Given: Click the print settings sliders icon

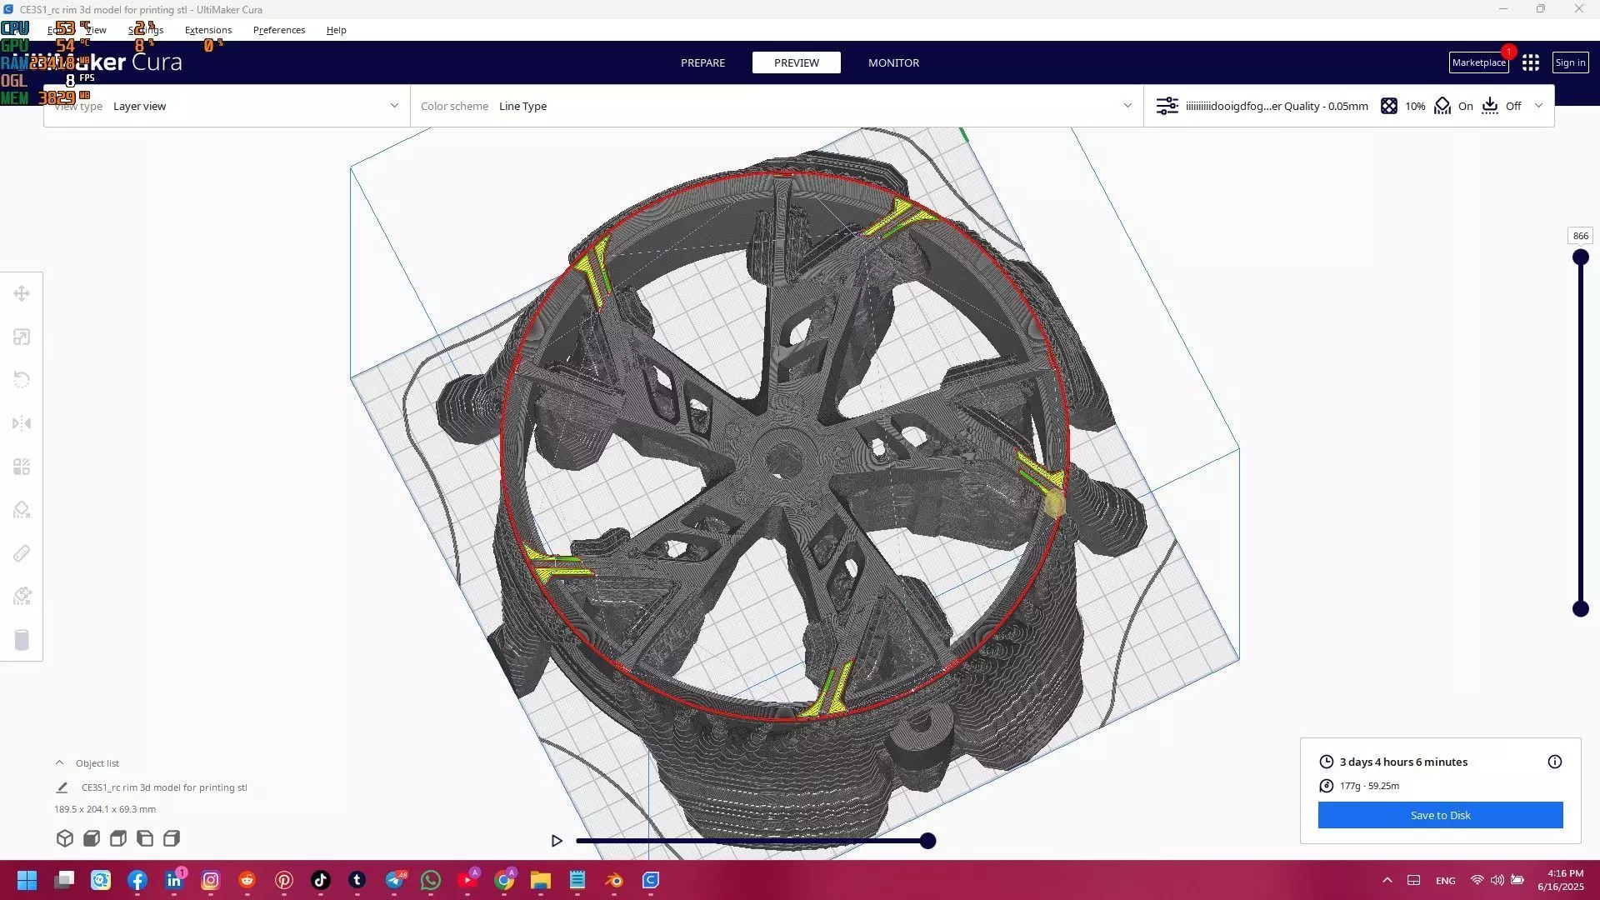Looking at the screenshot, I should coord(1167,106).
